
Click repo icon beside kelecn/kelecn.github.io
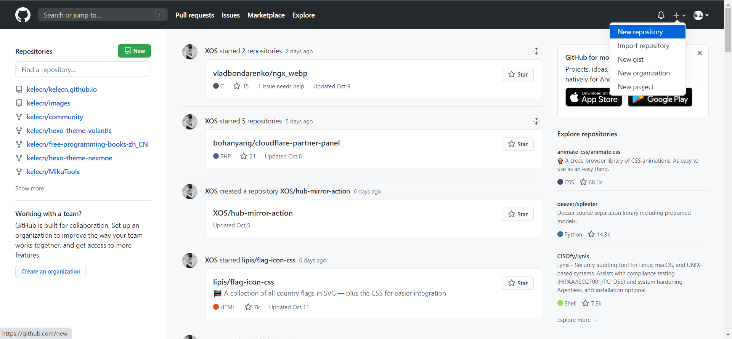point(19,90)
